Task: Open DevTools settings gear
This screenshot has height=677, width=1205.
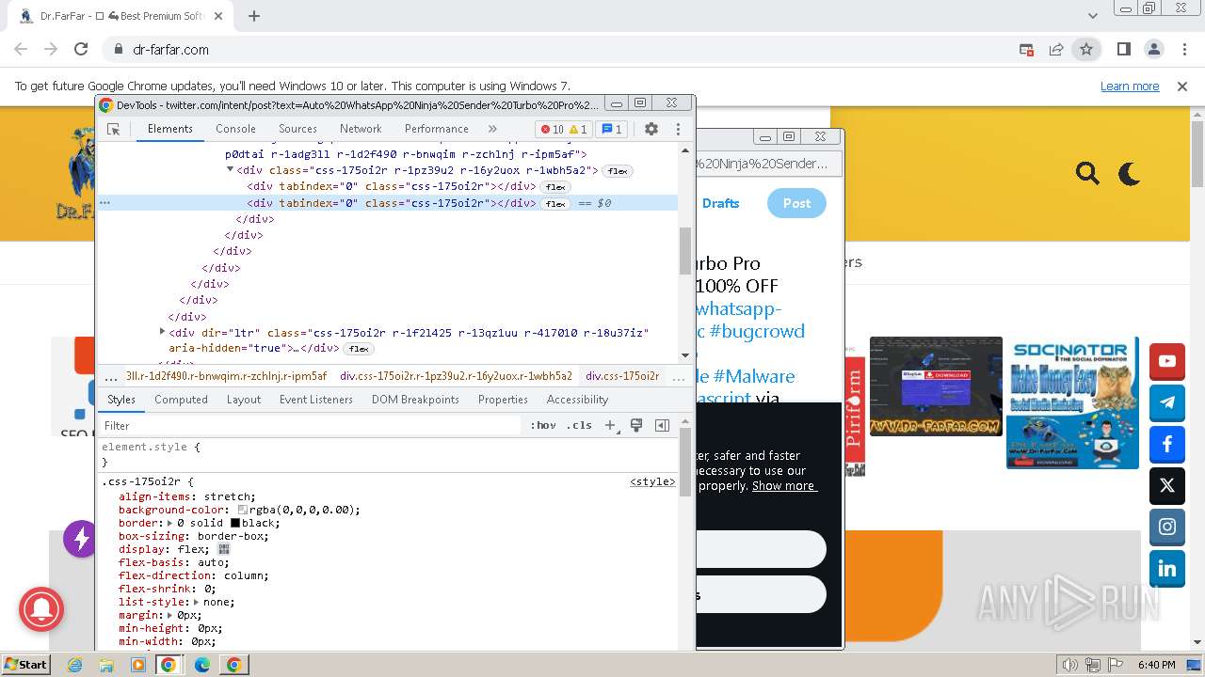Action: point(651,129)
